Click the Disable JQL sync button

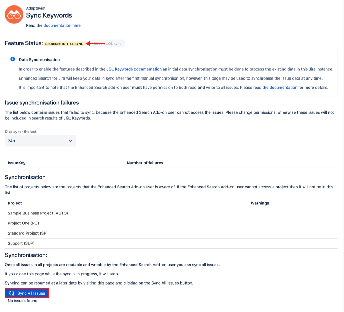coord(107,44)
